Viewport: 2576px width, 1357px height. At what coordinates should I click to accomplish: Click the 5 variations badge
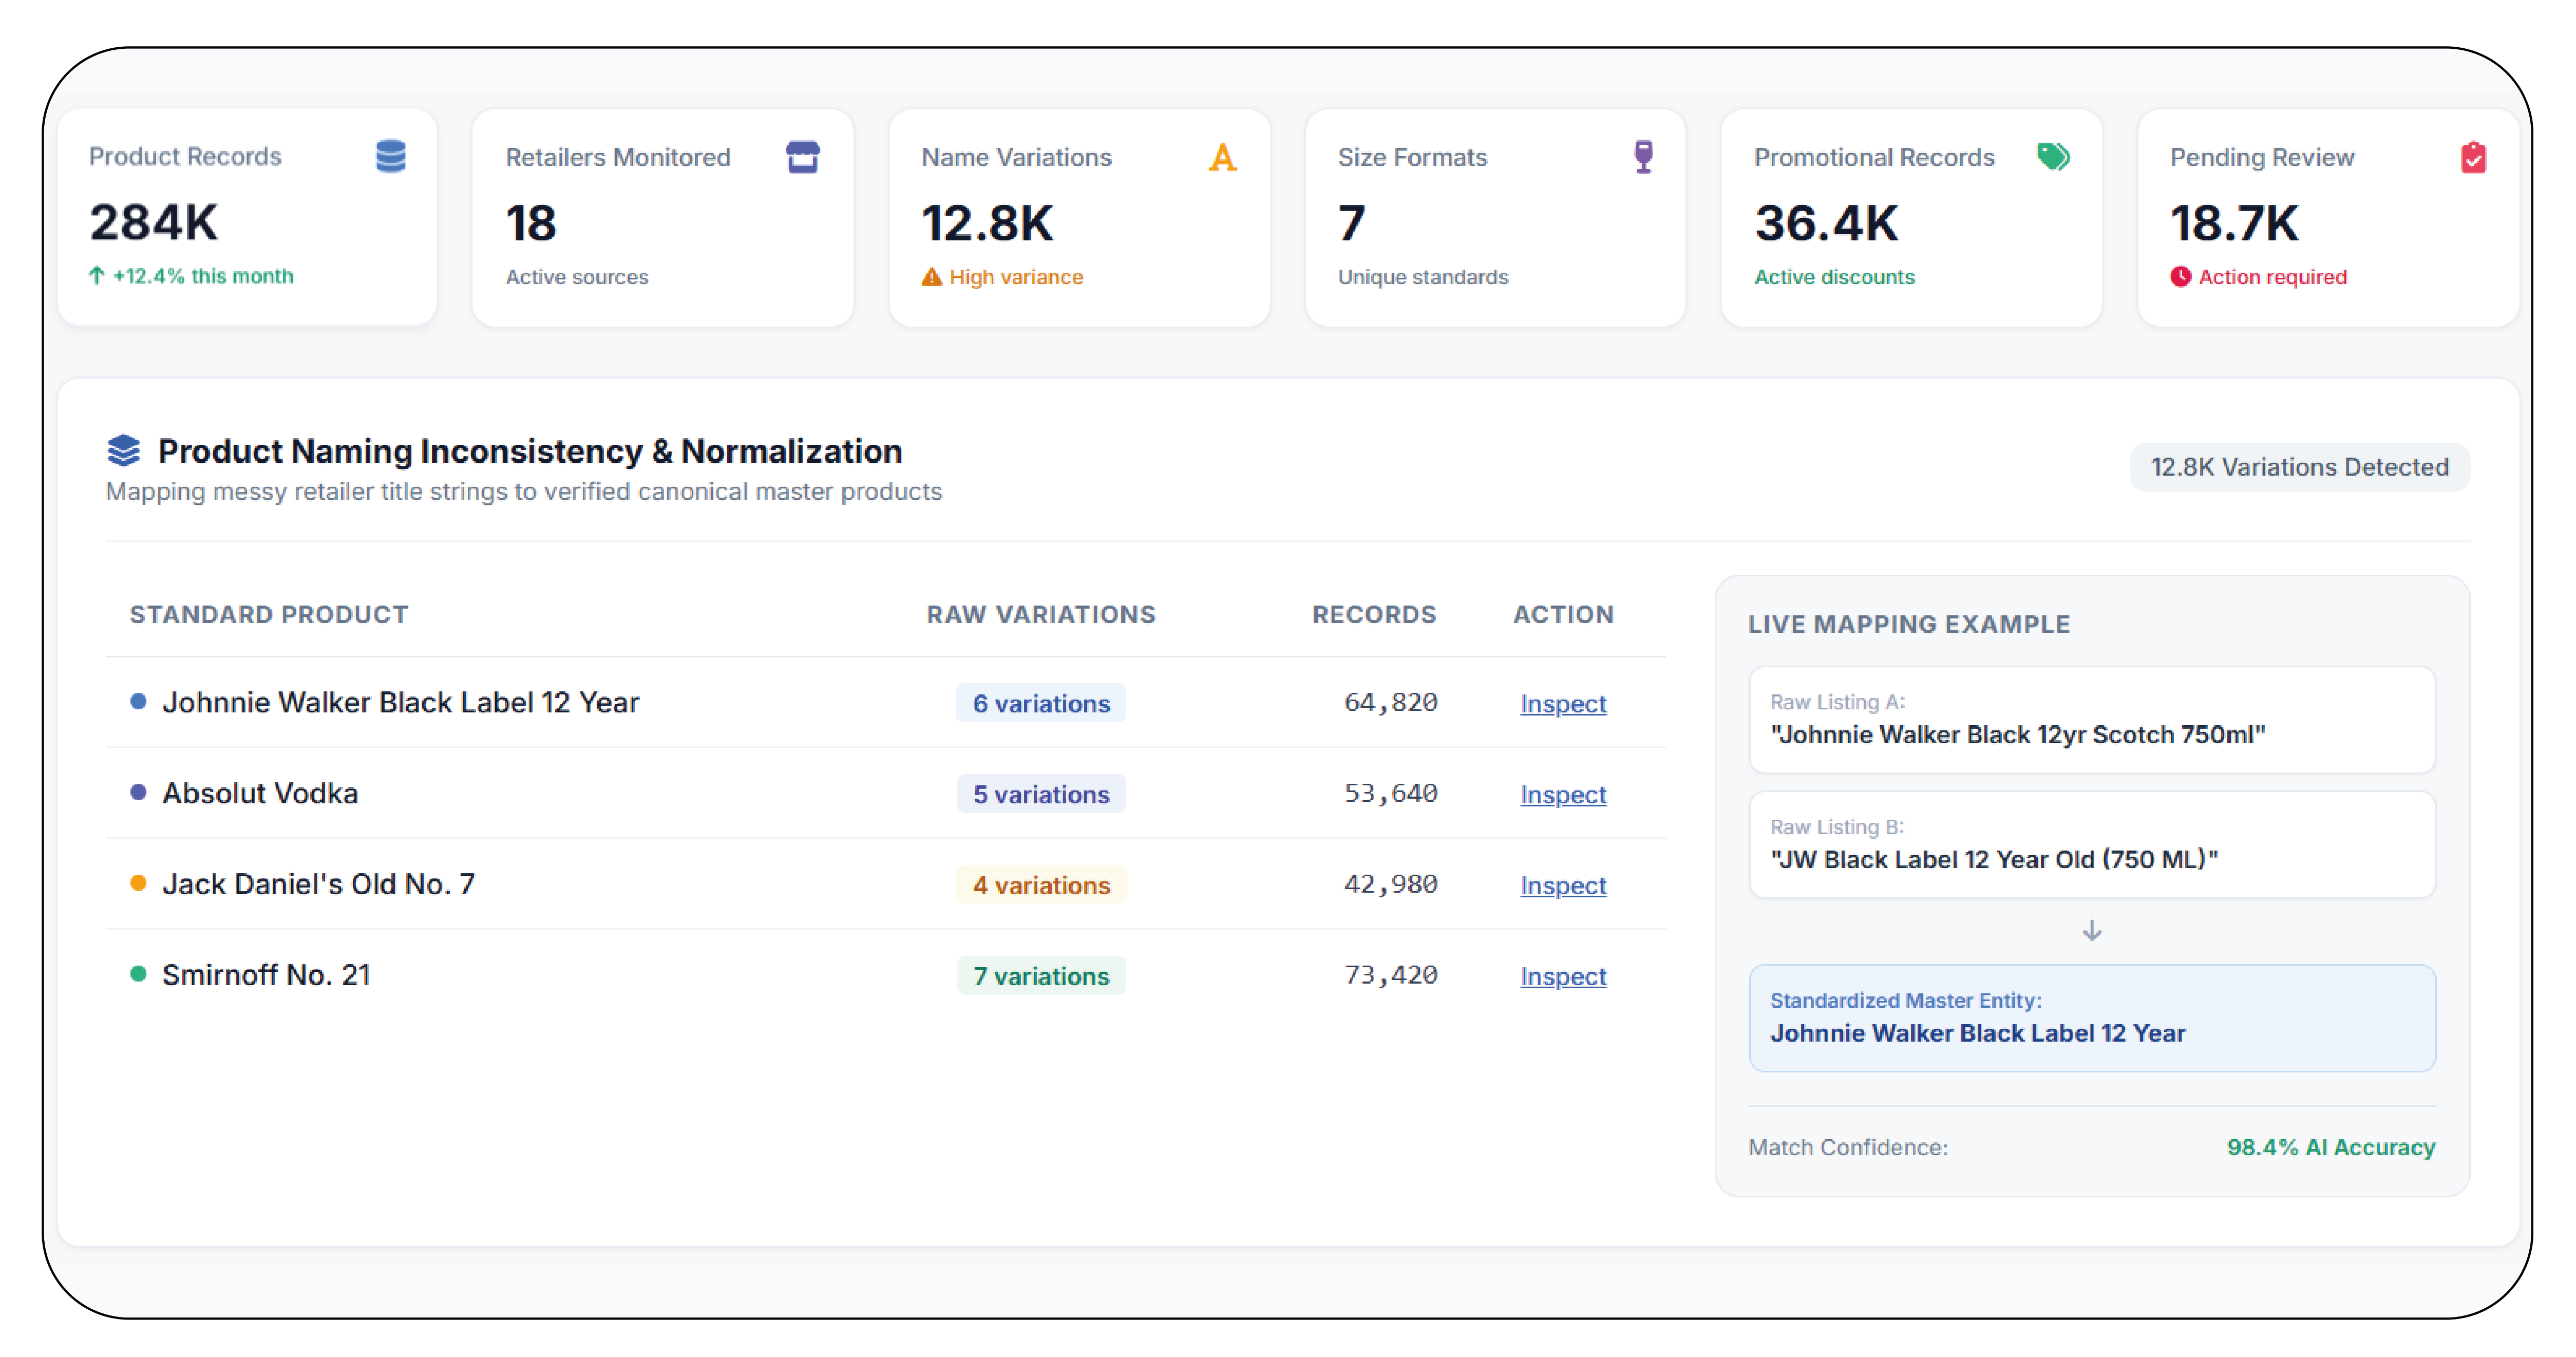1041,794
